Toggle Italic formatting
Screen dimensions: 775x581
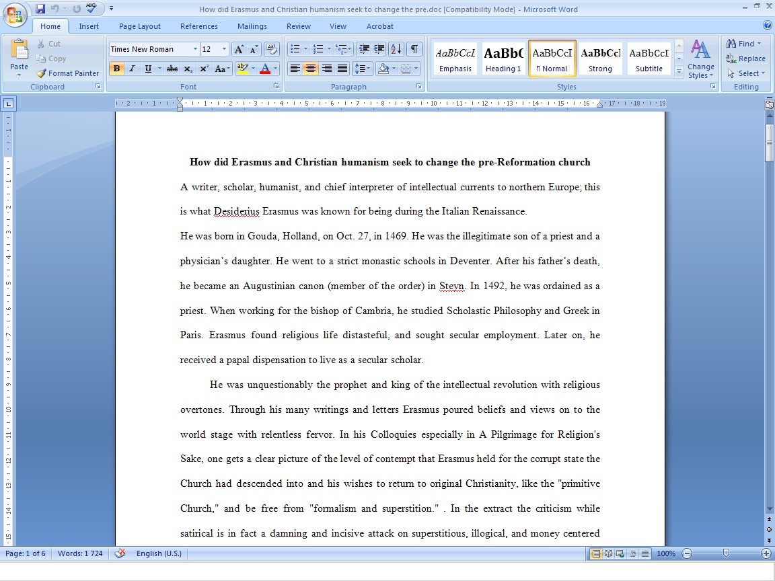pyautogui.click(x=132, y=69)
